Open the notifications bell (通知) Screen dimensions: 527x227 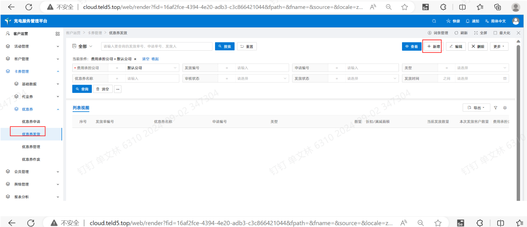coord(472,21)
